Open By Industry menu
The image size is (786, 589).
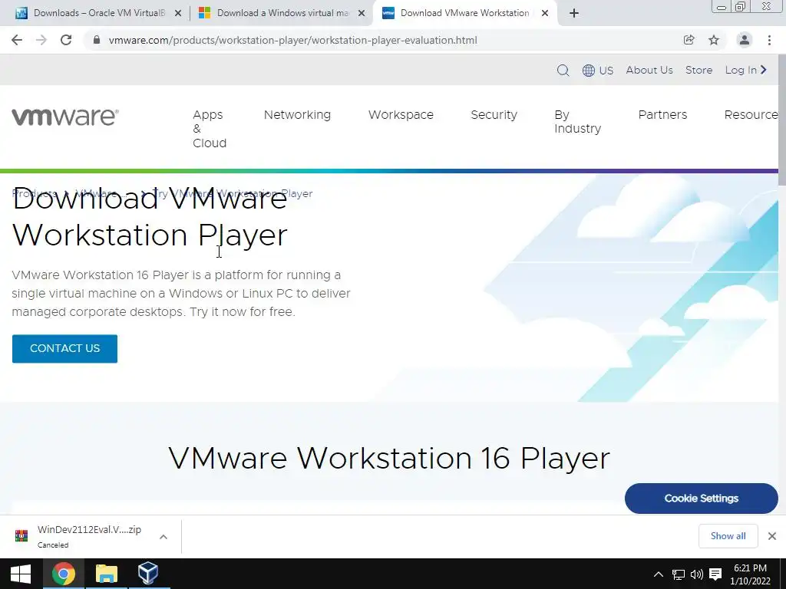click(577, 122)
